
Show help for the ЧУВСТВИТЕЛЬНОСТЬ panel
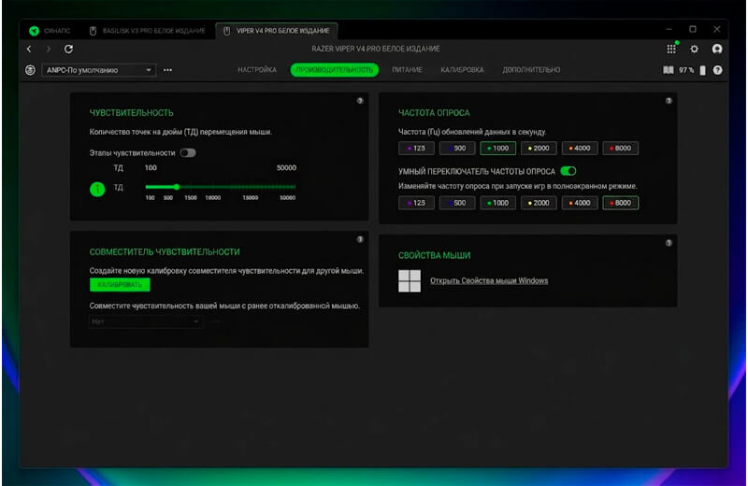click(360, 101)
